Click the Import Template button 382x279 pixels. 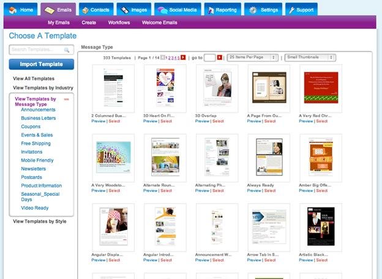click(42, 64)
